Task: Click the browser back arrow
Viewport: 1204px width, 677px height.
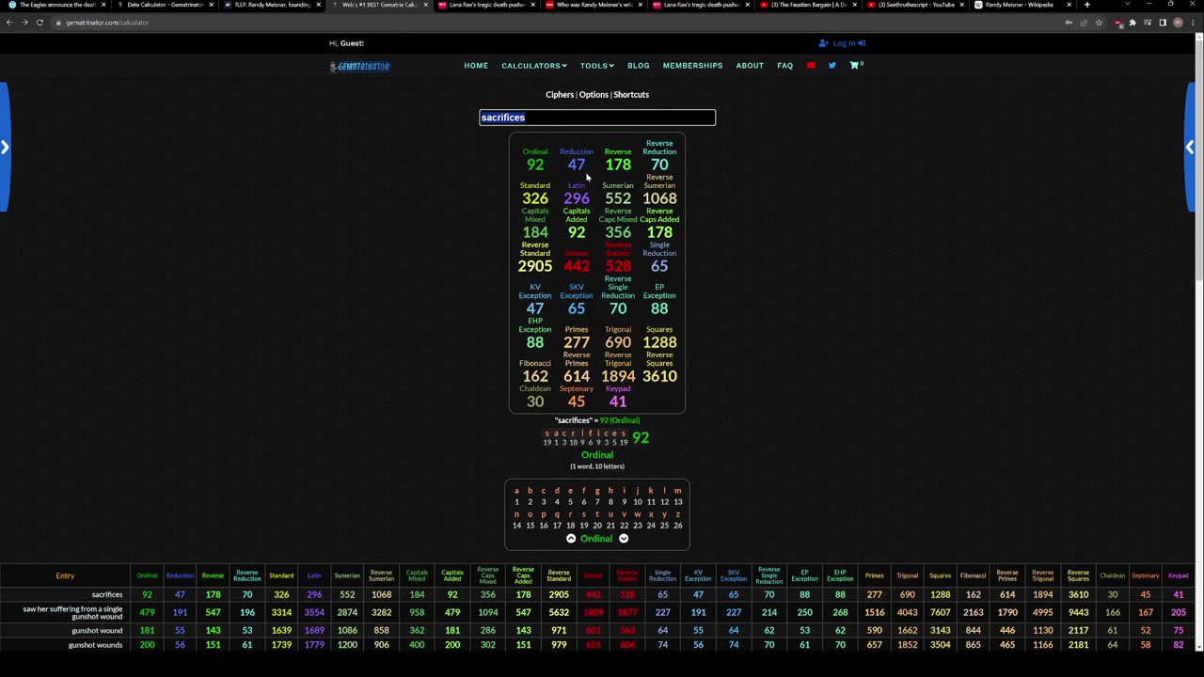Action: [x=9, y=23]
